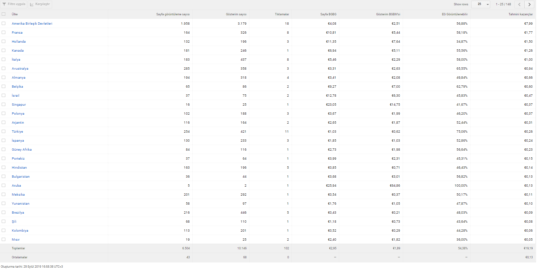
Task: Open the Show rows dropdown
Action: point(481,4)
